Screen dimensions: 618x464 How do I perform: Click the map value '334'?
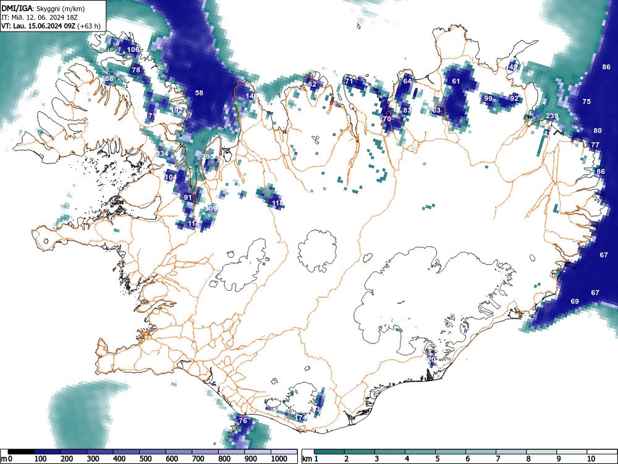[x=163, y=153]
